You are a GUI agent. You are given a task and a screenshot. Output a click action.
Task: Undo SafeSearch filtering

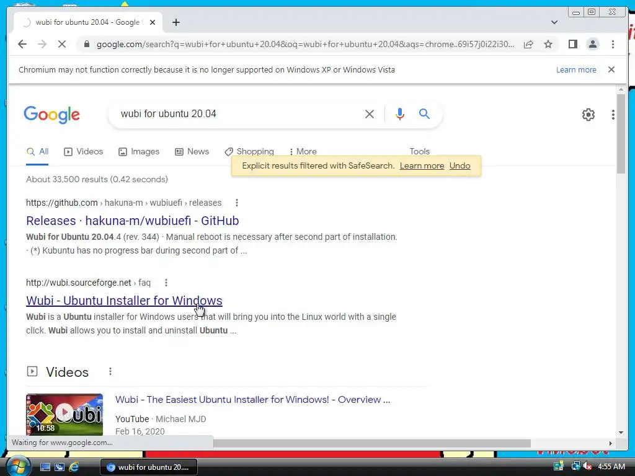460,166
